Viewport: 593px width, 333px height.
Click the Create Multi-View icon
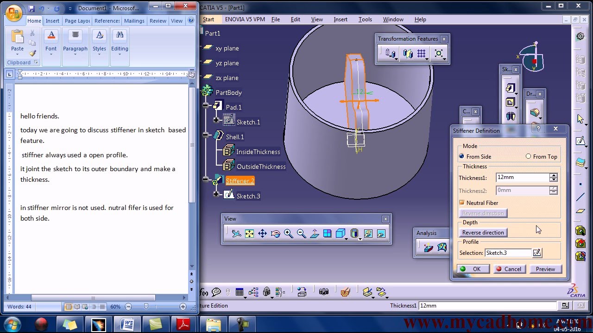click(327, 234)
